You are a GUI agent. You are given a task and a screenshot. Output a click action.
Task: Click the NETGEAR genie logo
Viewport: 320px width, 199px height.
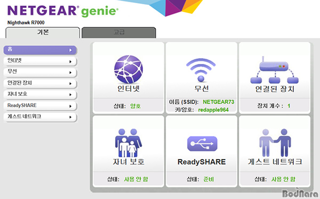[62, 11]
